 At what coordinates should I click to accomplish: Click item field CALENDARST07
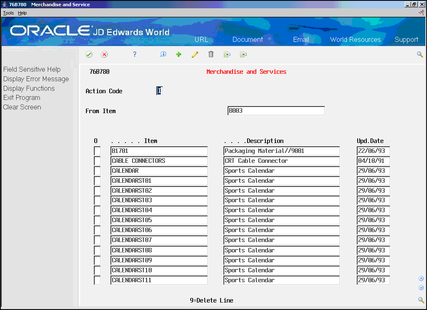(159, 240)
